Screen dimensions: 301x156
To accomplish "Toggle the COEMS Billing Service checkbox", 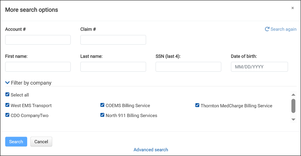I will [x=102, y=105].
